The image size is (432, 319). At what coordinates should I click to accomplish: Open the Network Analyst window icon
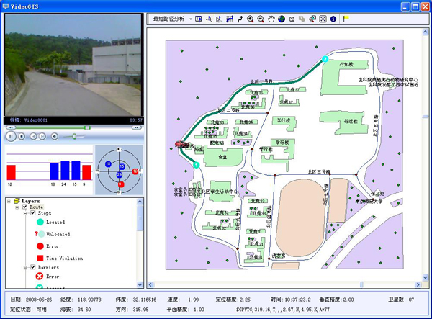point(199,19)
